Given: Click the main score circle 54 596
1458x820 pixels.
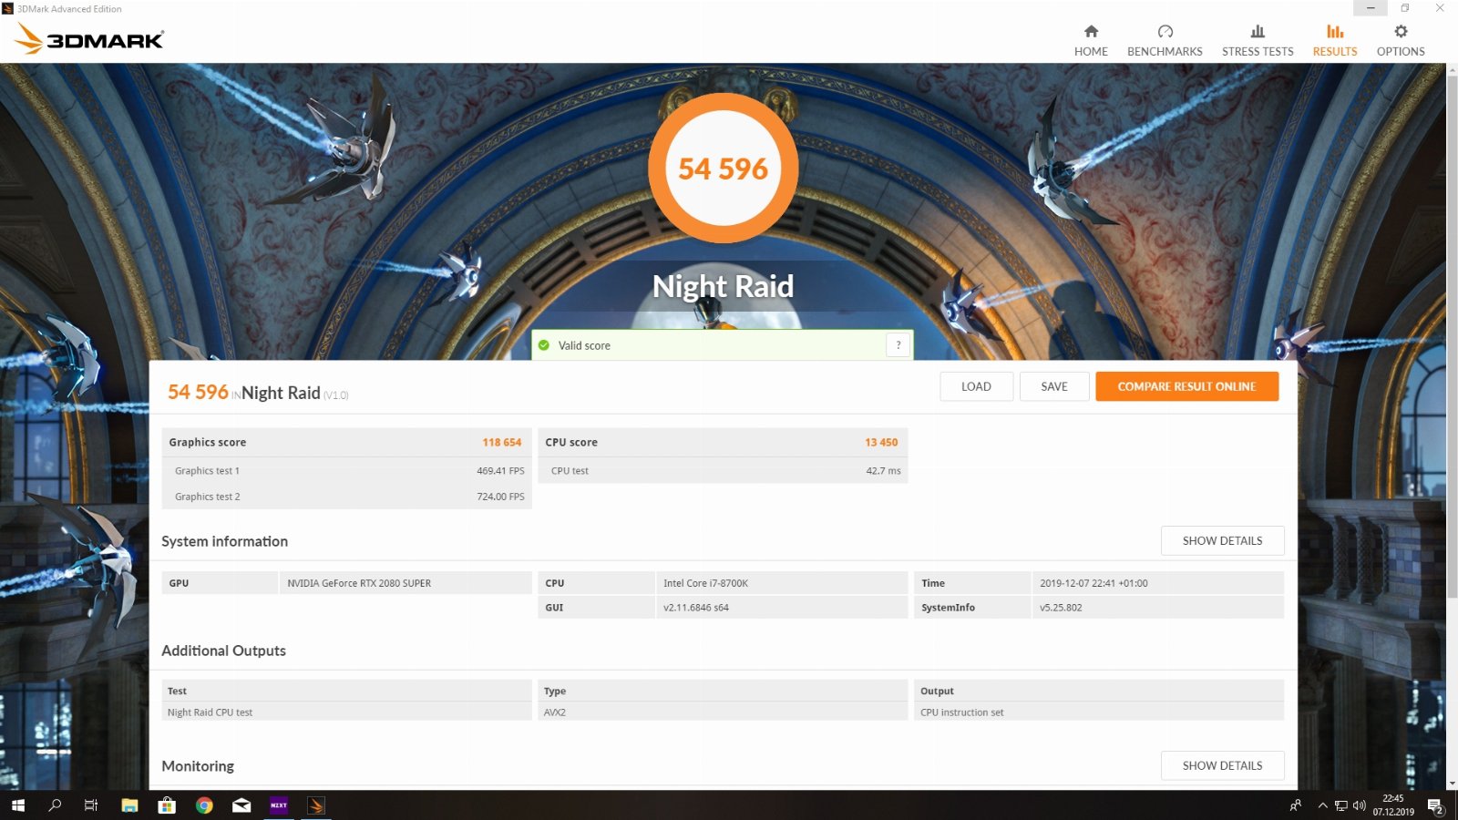Looking at the screenshot, I should (x=724, y=169).
